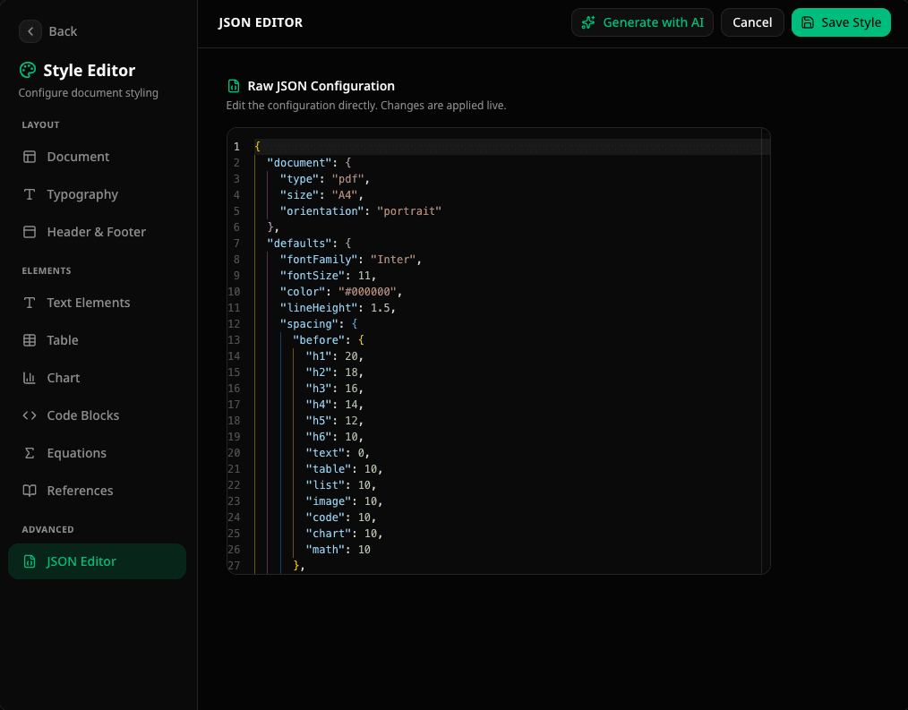Open Code Blocks settings
The height and width of the screenshot is (710, 908).
(98, 415)
